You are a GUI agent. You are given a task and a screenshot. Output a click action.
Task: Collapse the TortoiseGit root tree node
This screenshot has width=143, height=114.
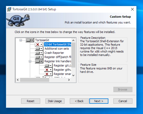coord(21,40)
